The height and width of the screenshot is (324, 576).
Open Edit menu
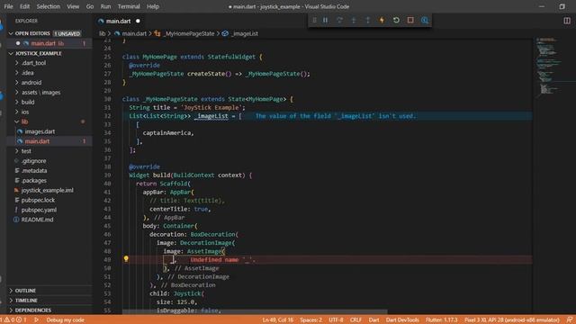coord(24,6)
